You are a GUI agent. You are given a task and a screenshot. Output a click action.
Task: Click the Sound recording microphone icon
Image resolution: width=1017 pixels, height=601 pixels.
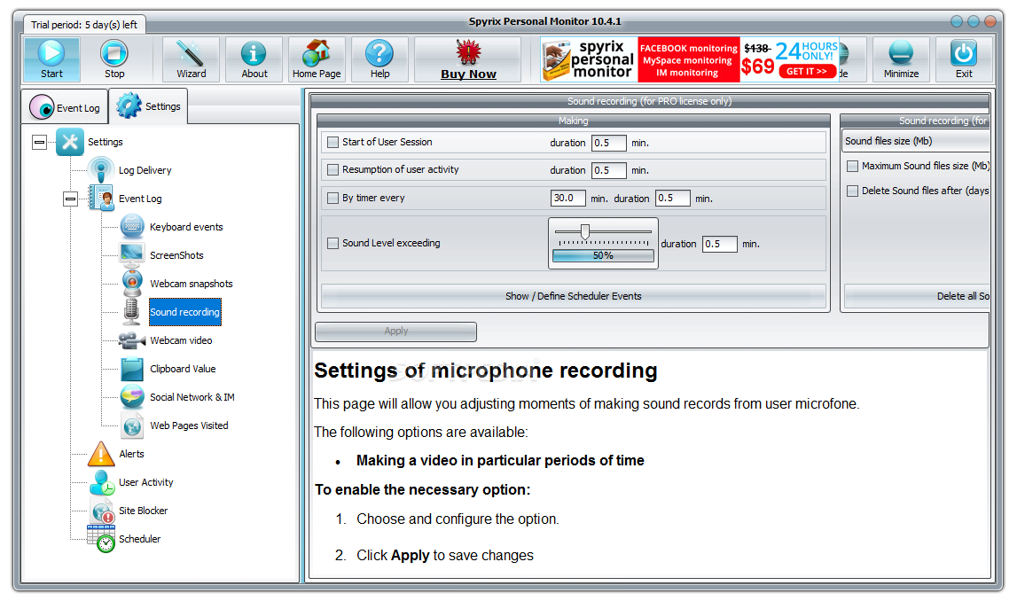click(x=131, y=312)
